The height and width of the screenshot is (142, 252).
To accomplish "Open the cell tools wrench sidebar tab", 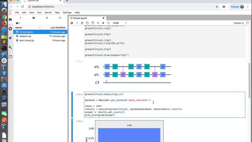I will click(x=11, y=47).
